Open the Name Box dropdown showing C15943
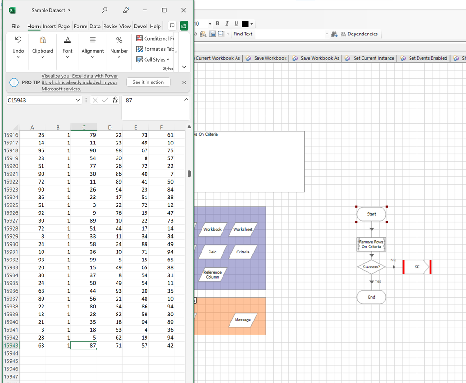The width and height of the screenshot is (466, 383). click(77, 100)
